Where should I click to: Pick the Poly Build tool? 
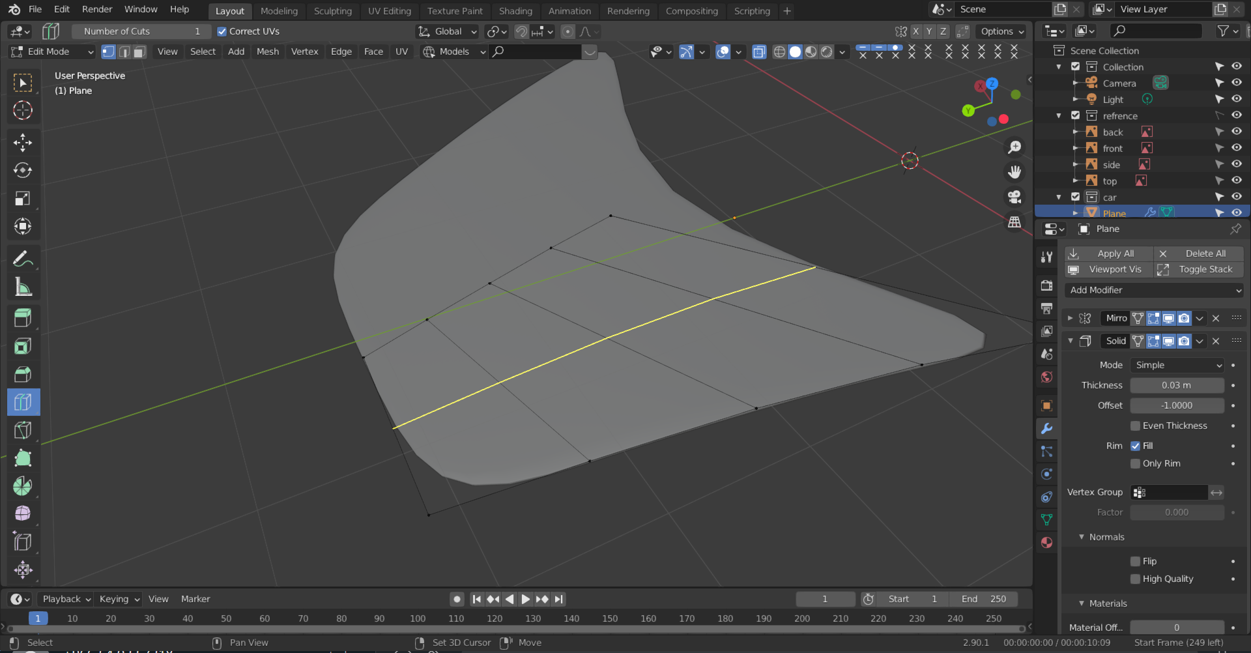tap(23, 458)
